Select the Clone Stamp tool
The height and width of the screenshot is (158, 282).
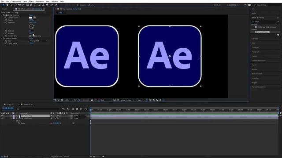point(43,5)
